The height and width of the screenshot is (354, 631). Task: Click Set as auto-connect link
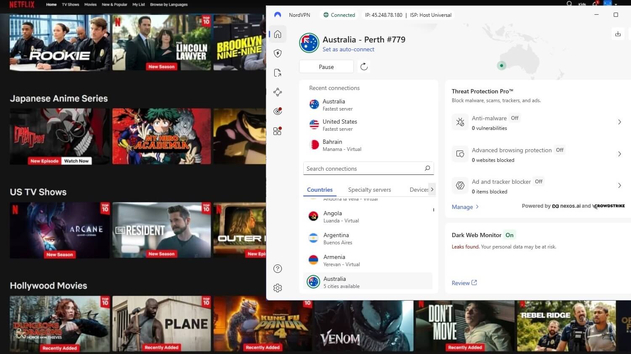[x=348, y=49]
